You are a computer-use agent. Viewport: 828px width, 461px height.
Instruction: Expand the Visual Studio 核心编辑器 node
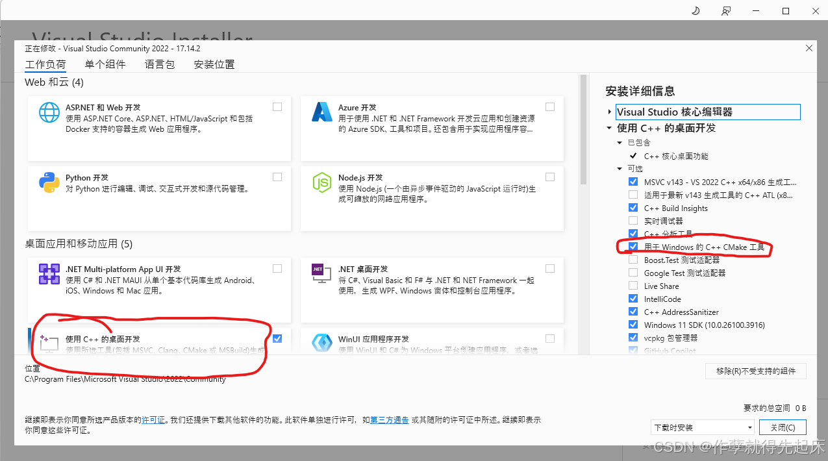pyautogui.click(x=609, y=112)
